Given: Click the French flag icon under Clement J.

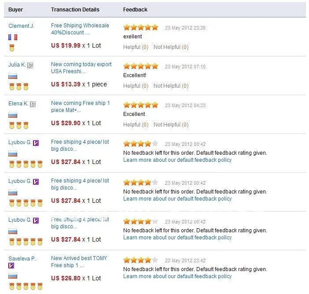Looking at the screenshot, I should coord(13,37).
